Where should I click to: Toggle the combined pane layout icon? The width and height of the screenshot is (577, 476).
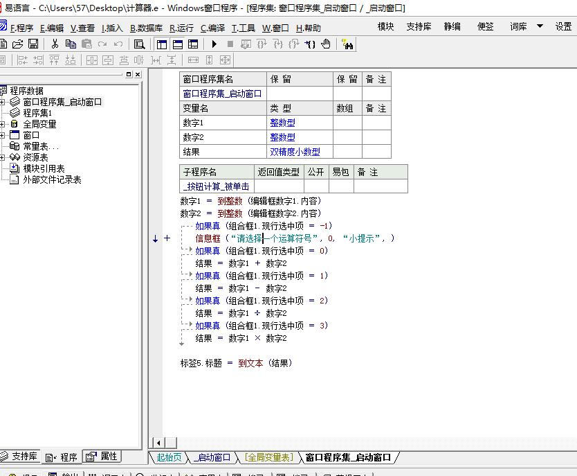pos(193,44)
